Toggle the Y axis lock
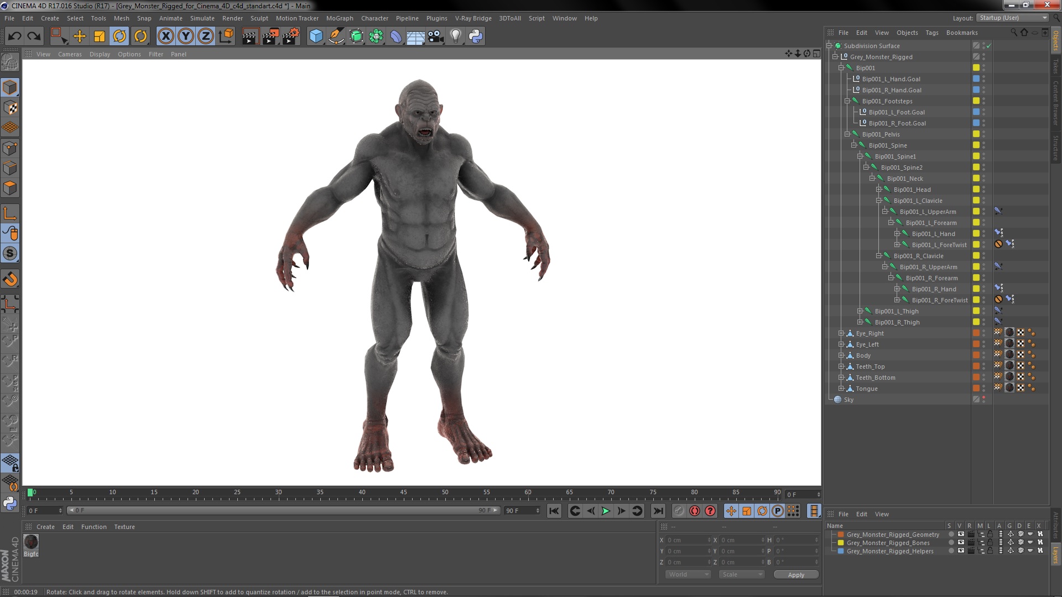1062x597 pixels. [186, 36]
